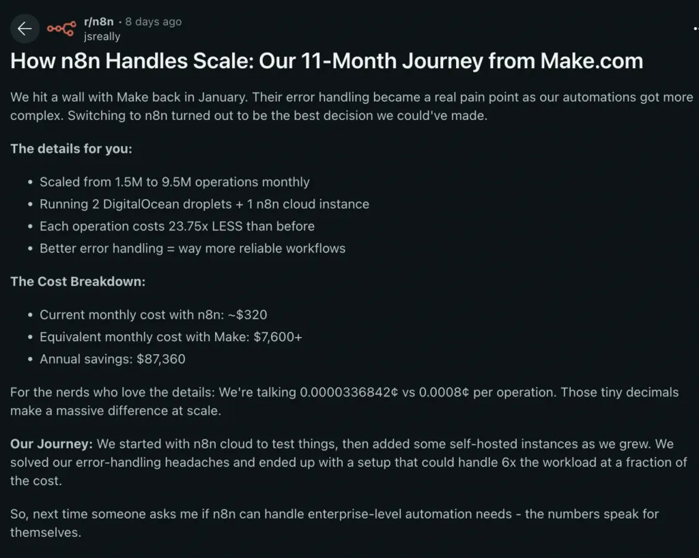The width and height of the screenshot is (699, 558).
Task: Click the DigitalOcean droplets bullet line
Action: click(x=204, y=204)
